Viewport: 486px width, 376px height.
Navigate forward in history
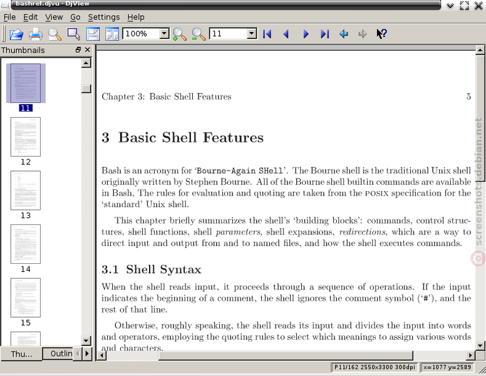[x=363, y=34]
